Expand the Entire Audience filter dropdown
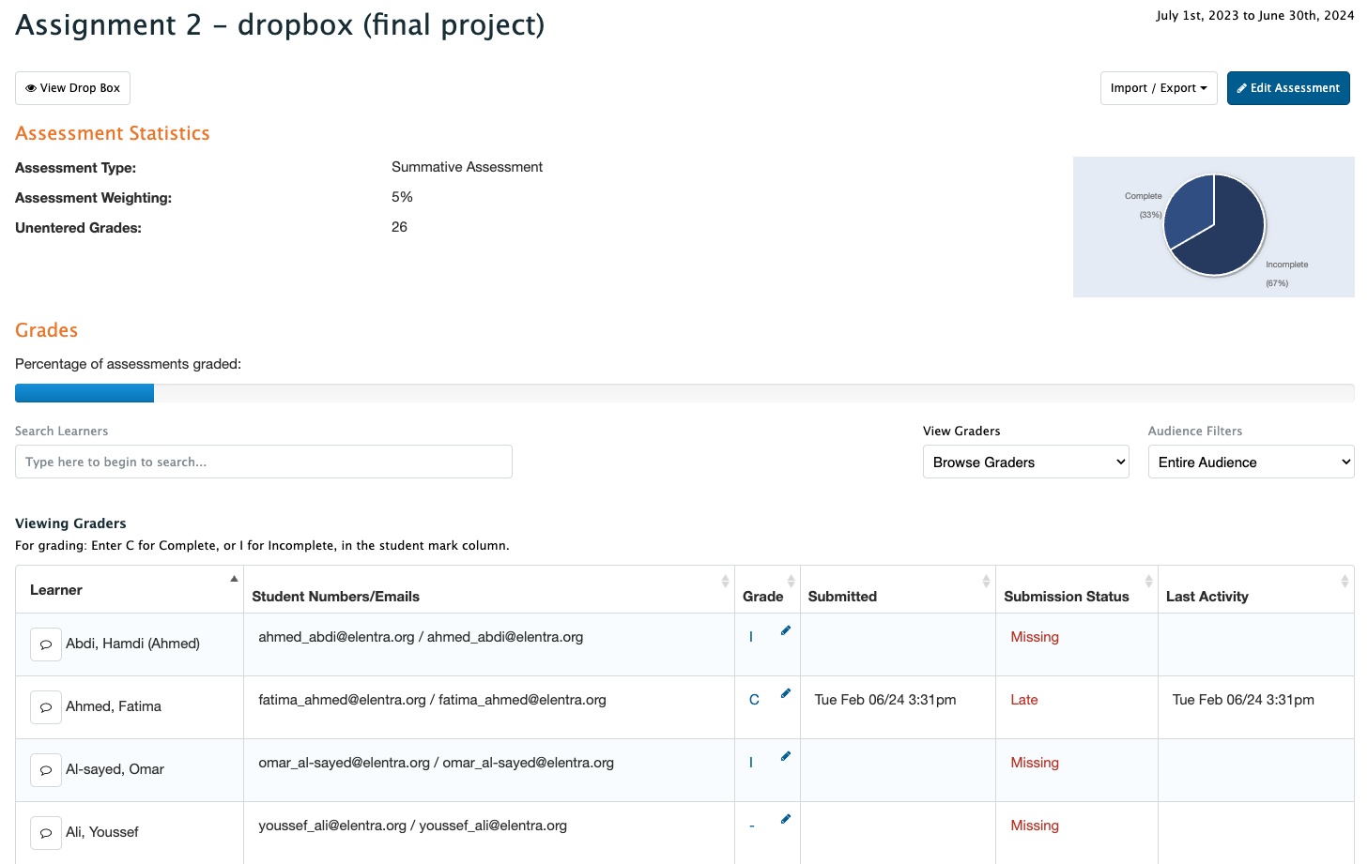 pyautogui.click(x=1251, y=462)
